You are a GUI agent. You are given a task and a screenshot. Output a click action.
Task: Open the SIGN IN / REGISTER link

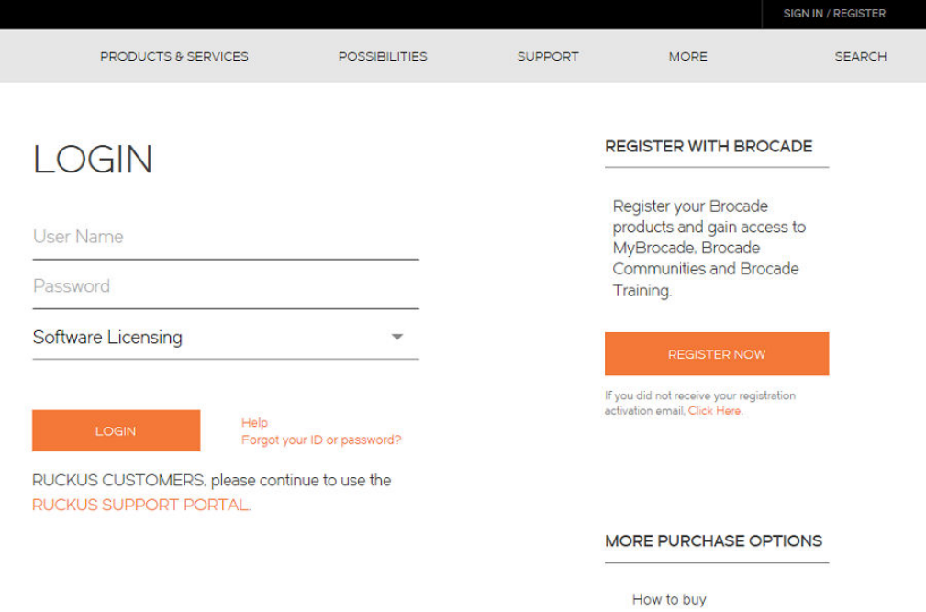pos(833,14)
